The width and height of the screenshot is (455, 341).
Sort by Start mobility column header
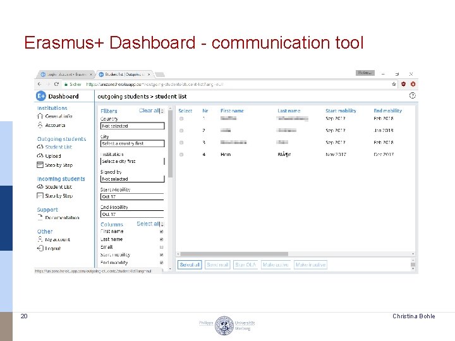point(341,111)
